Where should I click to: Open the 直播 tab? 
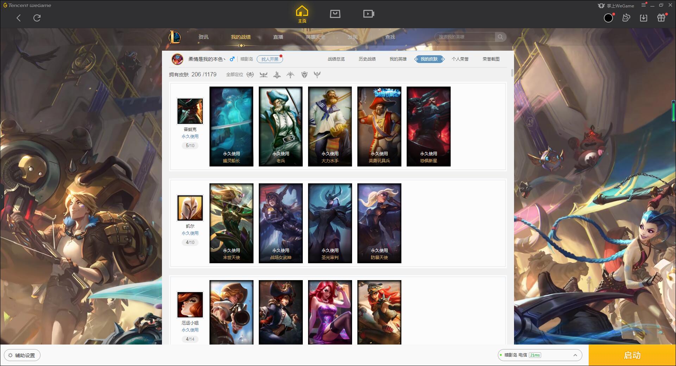[x=278, y=37]
